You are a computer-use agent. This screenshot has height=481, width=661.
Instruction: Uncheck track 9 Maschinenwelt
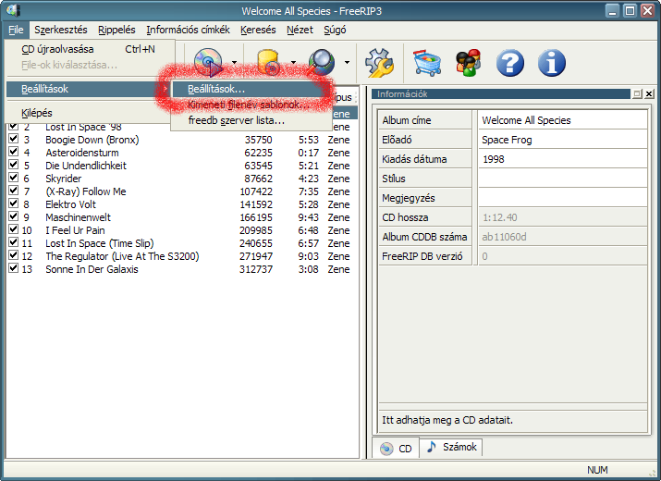point(14,216)
